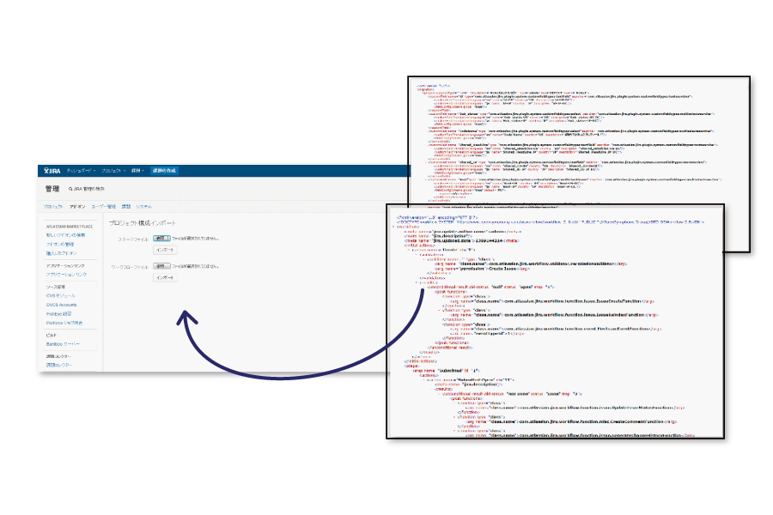Screen dimensions: 773x515
Task: Switch to the アドオン admin tab
Action: 77,207
